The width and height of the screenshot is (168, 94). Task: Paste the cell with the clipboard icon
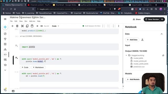pos(32,26)
